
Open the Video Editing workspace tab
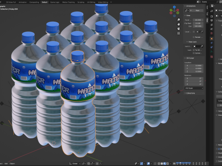coord(103,2)
